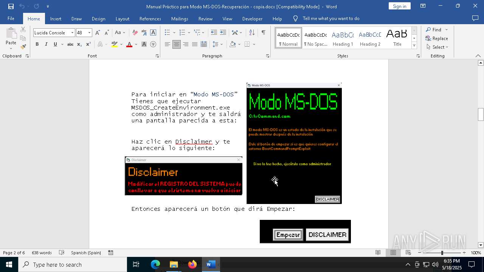Image resolution: width=484 pixels, height=272 pixels.
Task: Click the Cut scissors icon
Action: click(23, 29)
